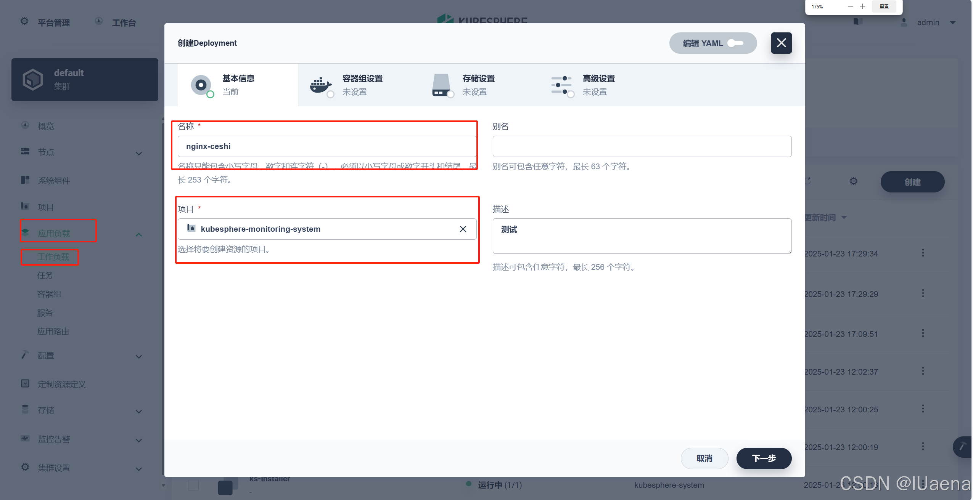
Task: Open row menu for 2025-01-23 17:29:29
Action: pyautogui.click(x=923, y=293)
